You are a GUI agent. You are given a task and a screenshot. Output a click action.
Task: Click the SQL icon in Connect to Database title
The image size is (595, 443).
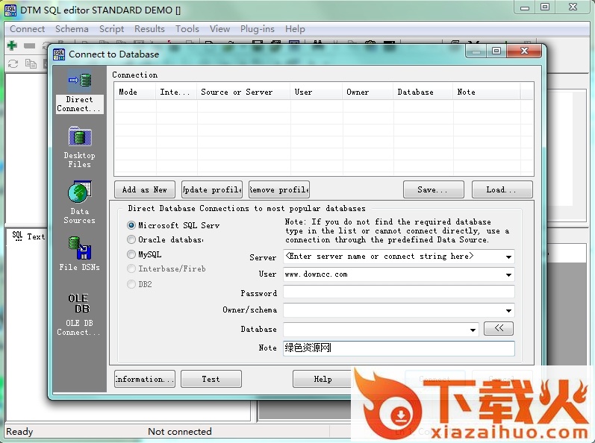point(59,54)
